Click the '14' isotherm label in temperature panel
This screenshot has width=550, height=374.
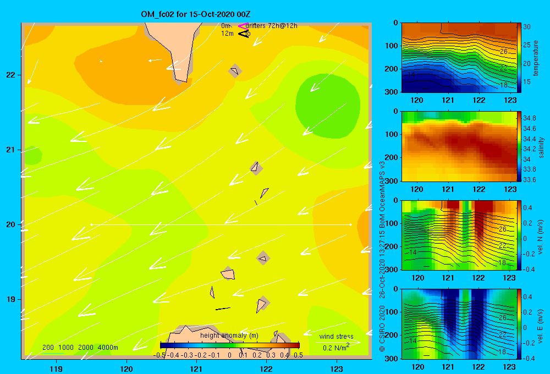tap(411, 75)
